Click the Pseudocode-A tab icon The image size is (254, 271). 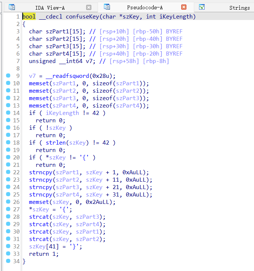107,7
